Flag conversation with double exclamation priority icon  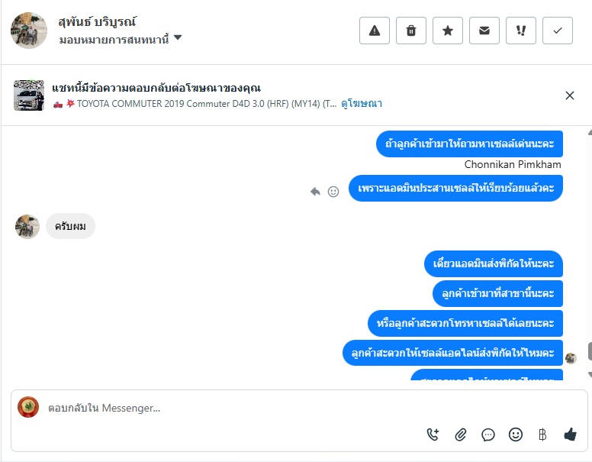pos(520,31)
